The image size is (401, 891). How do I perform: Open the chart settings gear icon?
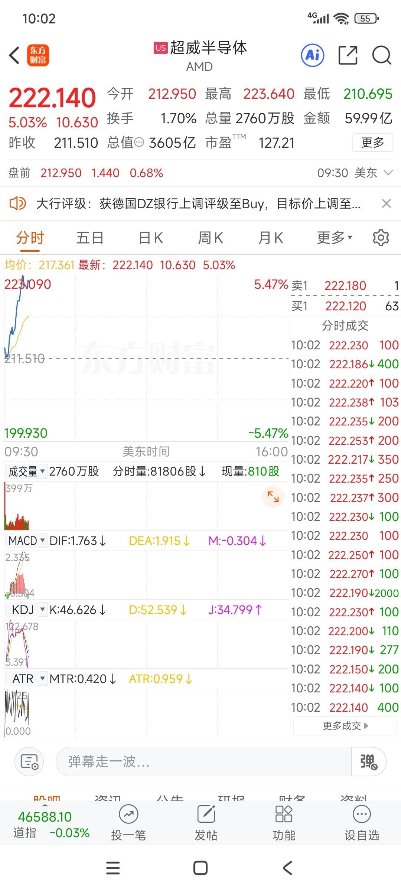click(381, 238)
